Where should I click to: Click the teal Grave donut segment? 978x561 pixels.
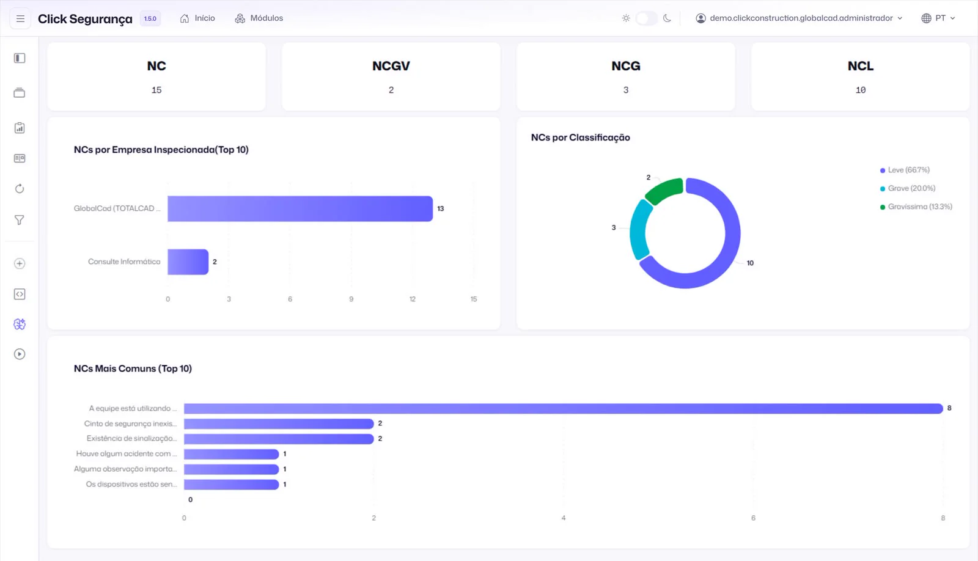(639, 229)
